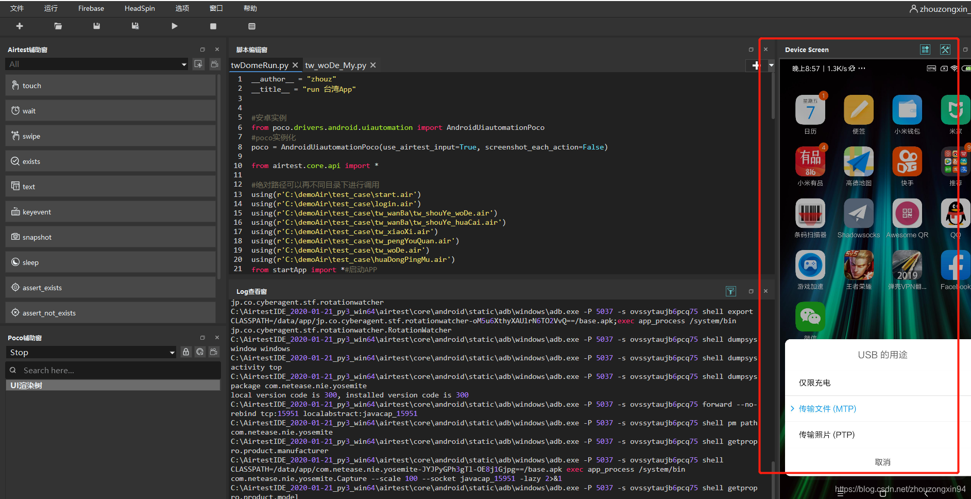This screenshot has height=499, width=971.
Task: Save the current script icon
Action: click(x=96, y=26)
